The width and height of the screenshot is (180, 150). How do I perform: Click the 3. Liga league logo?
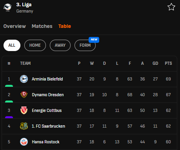7,7
